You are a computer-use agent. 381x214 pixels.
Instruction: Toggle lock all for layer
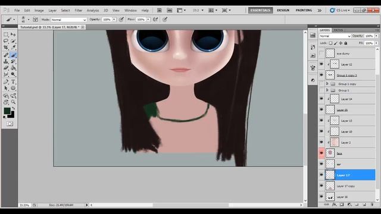pos(345,43)
